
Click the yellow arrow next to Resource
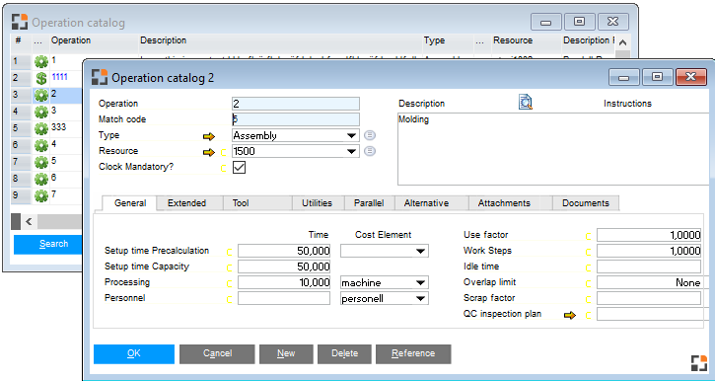209,152
